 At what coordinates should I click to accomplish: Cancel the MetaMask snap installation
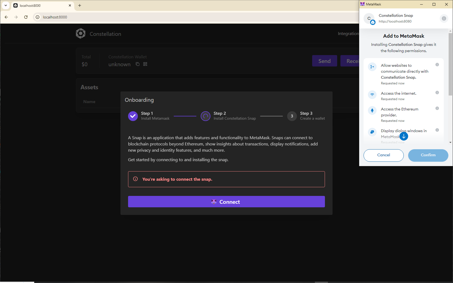[x=384, y=155]
